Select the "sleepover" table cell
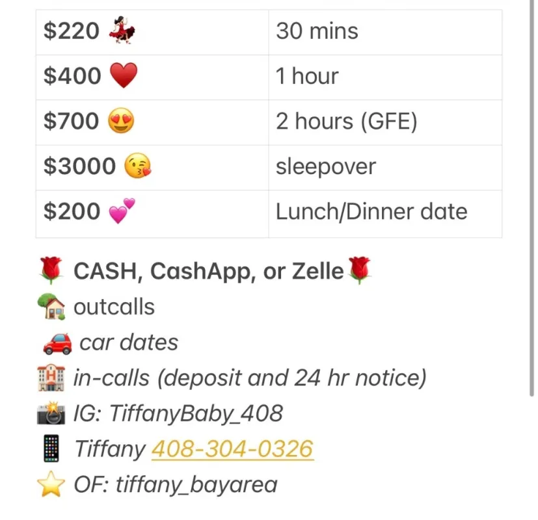 point(384,167)
